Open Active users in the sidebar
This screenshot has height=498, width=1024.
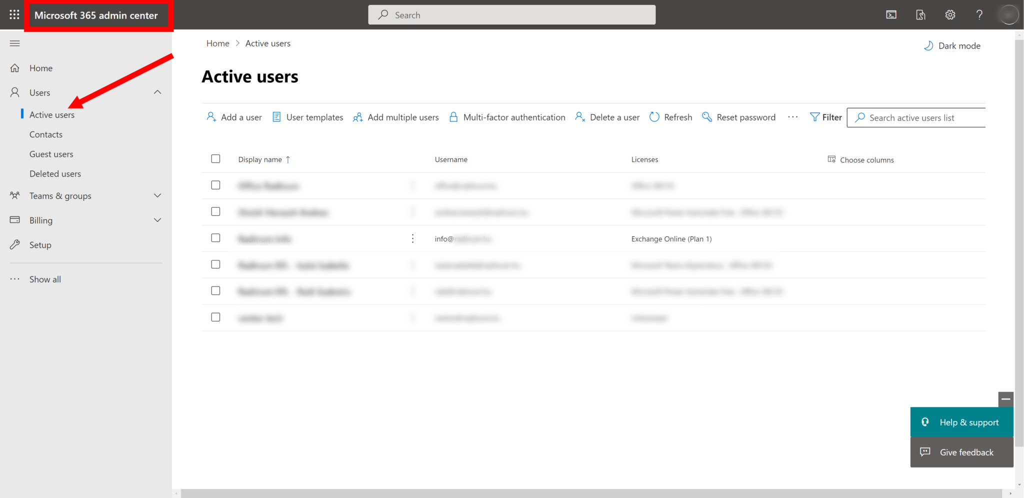click(51, 114)
